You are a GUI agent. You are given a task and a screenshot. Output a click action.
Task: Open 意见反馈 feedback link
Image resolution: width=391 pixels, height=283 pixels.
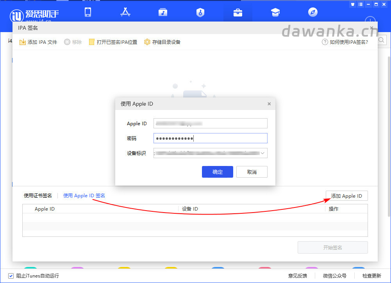coord(298,276)
